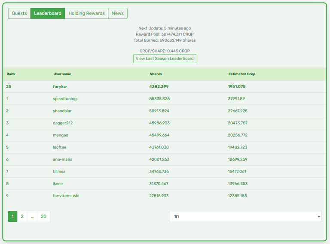The width and height of the screenshot is (330, 244).
Task: Click View Last Season Leaderboard button
Action: click(165, 58)
